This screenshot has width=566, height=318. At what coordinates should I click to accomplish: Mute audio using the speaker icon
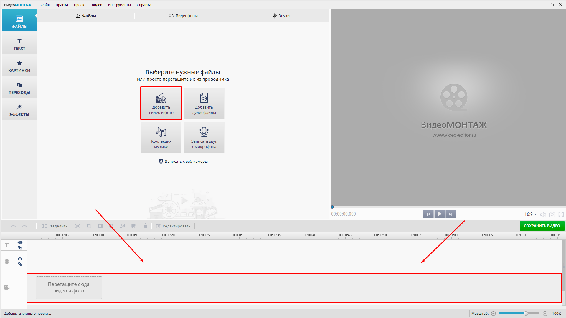point(543,214)
